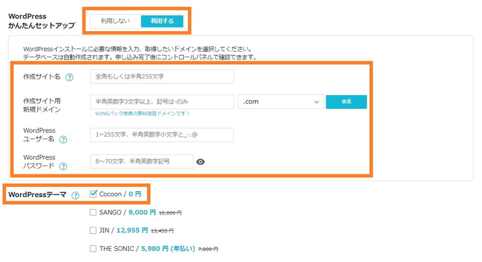
Task: Click the 5,980 円 (年払い) price text
Action: click(x=168, y=248)
